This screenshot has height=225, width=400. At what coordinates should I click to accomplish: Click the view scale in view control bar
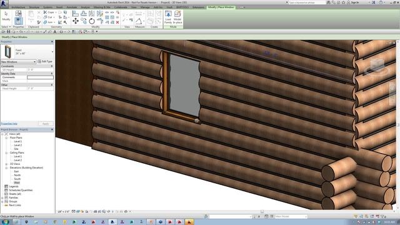pos(64,211)
